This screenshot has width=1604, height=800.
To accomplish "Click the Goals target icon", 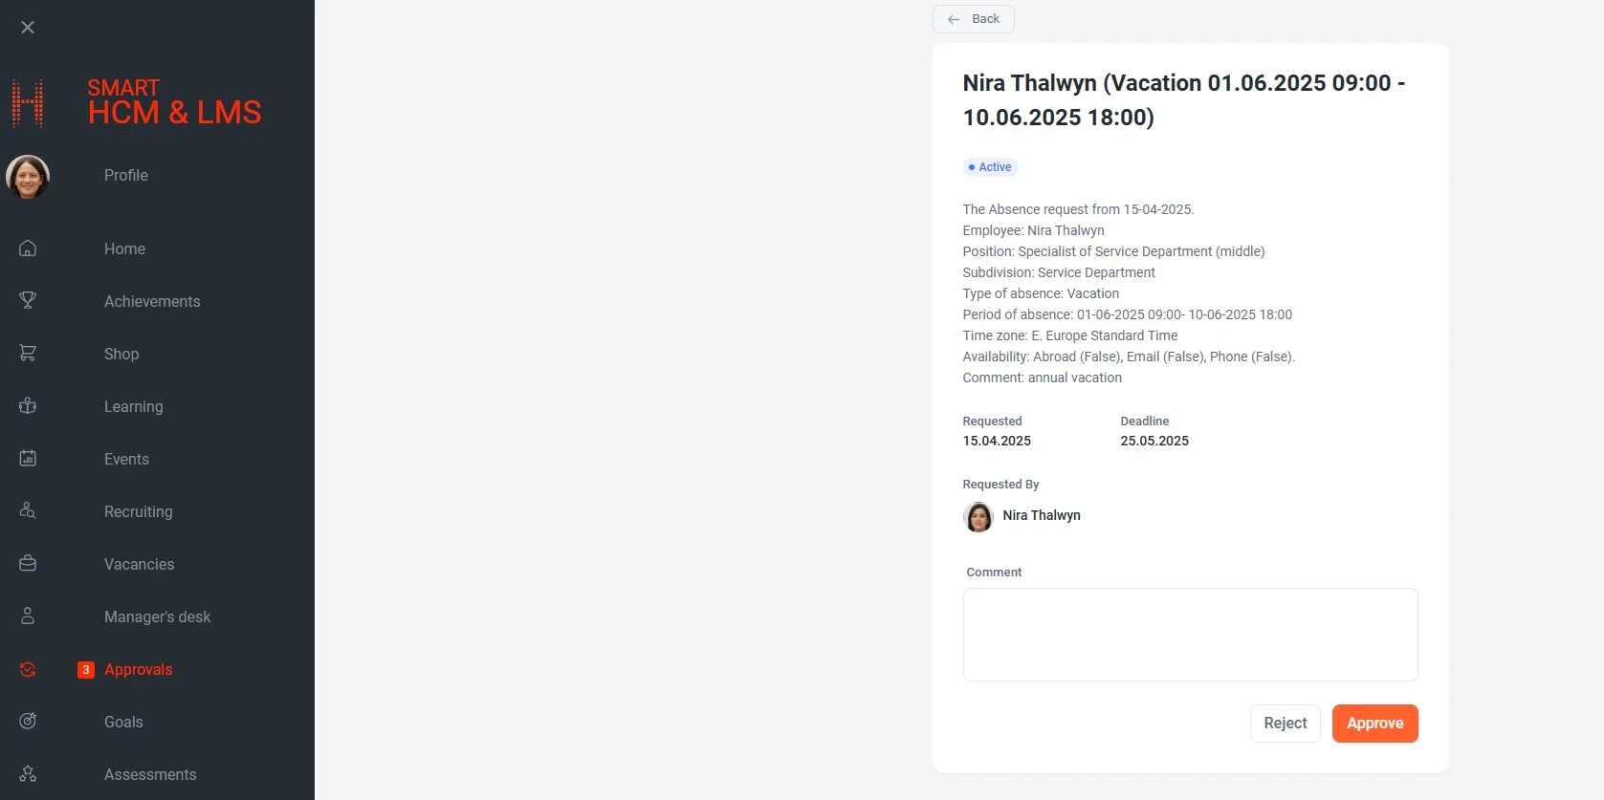I will point(28,722).
